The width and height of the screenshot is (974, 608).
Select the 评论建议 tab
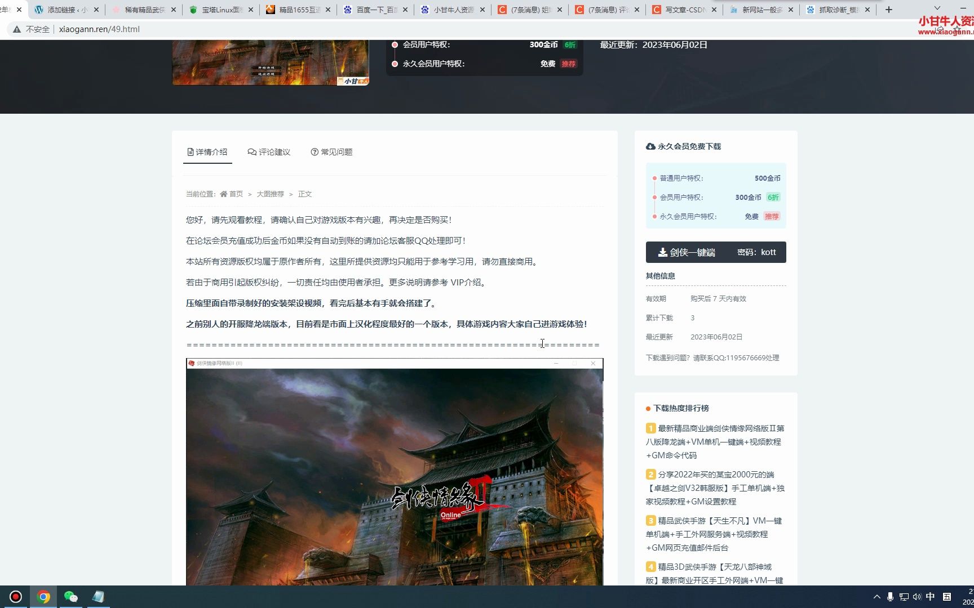pos(269,152)
